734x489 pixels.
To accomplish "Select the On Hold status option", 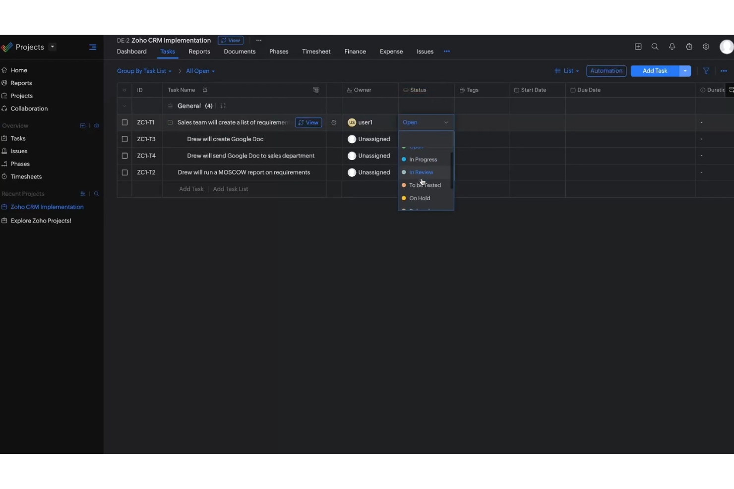I will coord(425,198).
